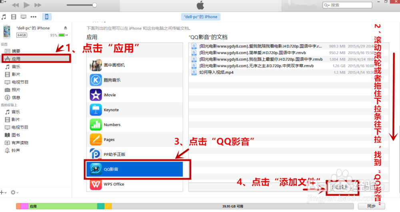Select the 画中画相机 app
This screenshot has width=400, height=212.
click(x=135, y=65)
